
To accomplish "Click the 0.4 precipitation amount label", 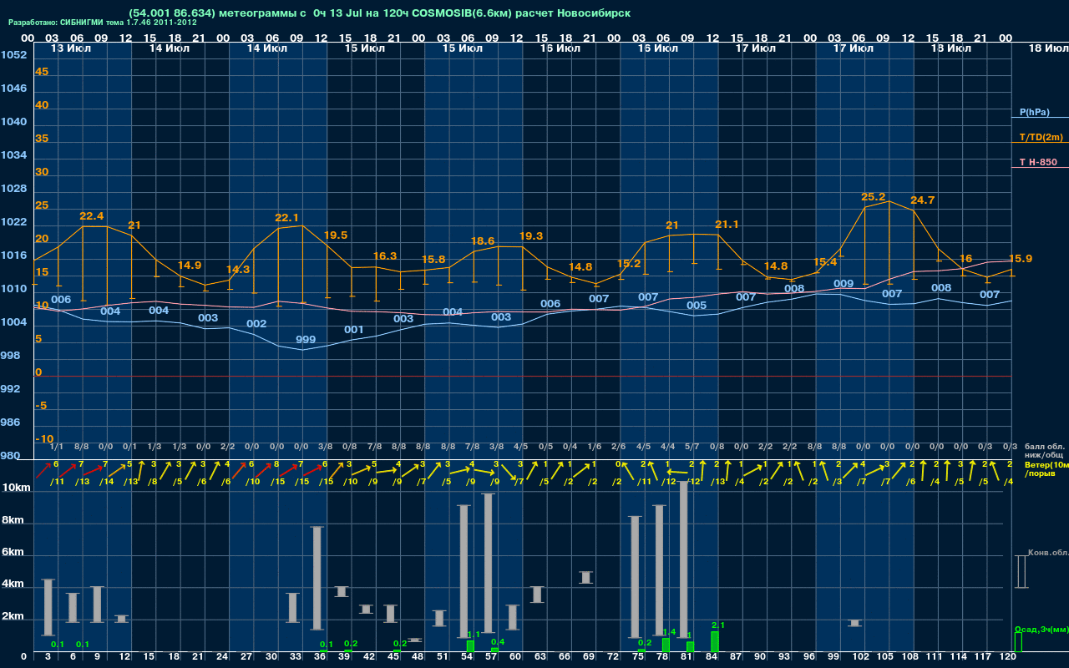I will coord(498,642).
